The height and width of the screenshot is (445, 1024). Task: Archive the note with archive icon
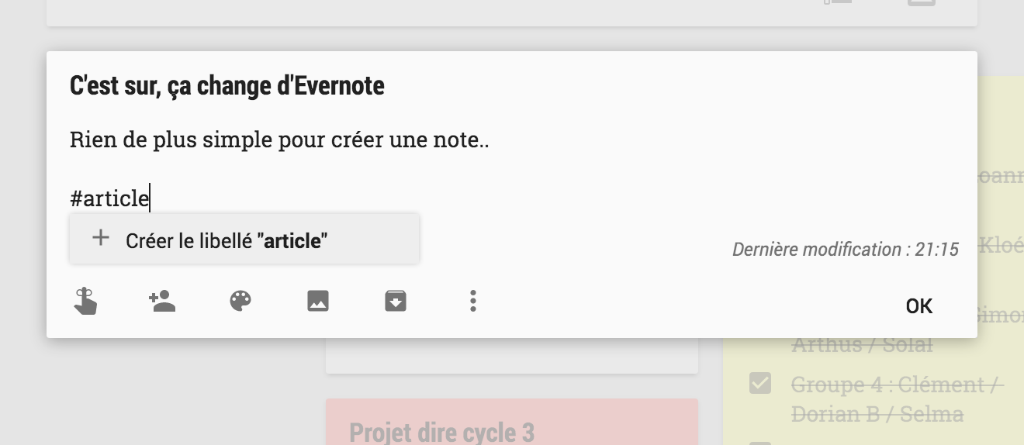click(396, 301)
